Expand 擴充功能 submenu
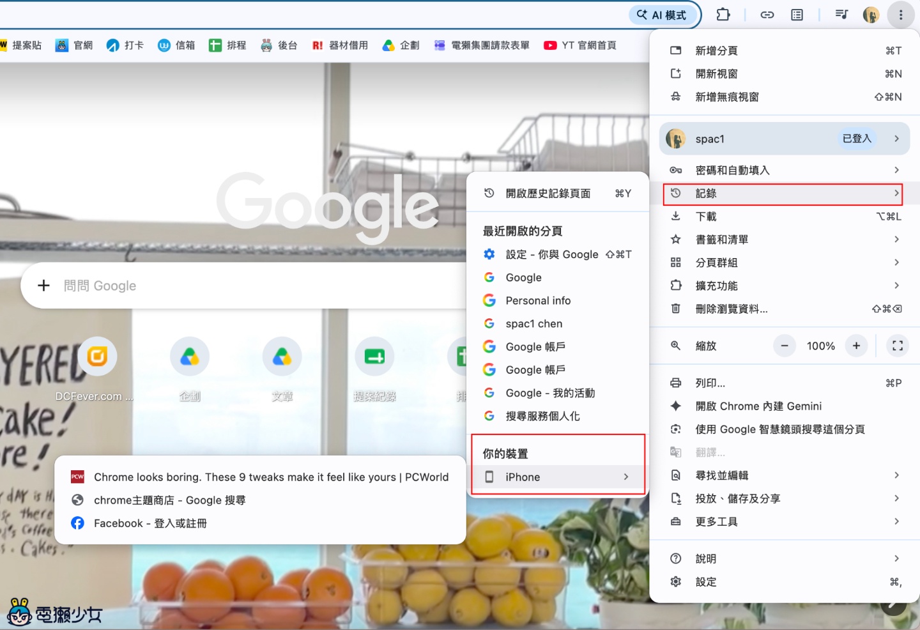 [785, 286]
